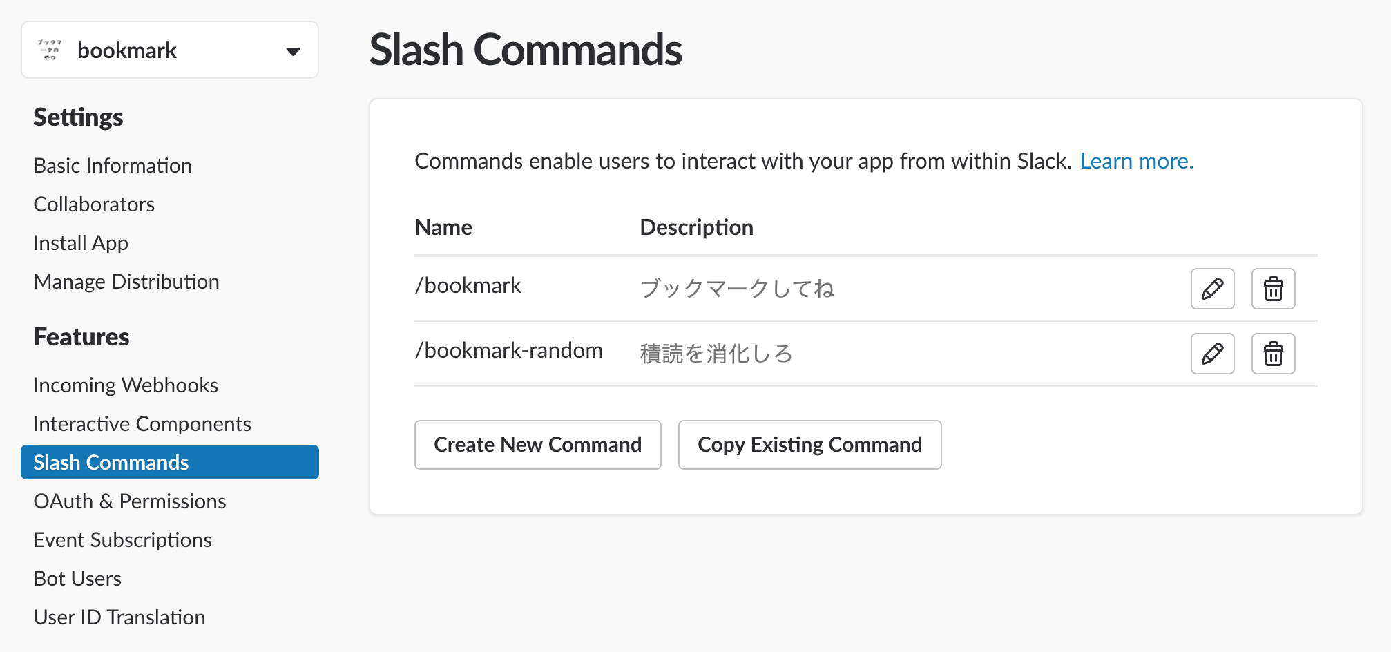Image resolution: width=1391 pixels, height=652 pixels.
Task: Delete the /bookmark command with trash icon
Action: click(1273, 289)
